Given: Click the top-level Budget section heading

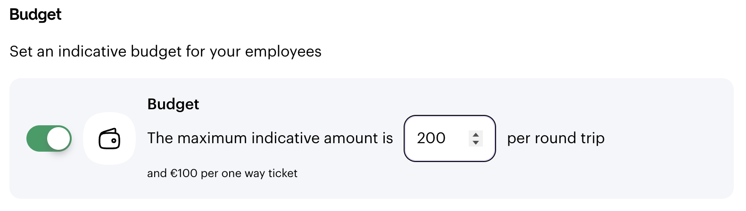Looking at the screenshot, I should (35, 15).
